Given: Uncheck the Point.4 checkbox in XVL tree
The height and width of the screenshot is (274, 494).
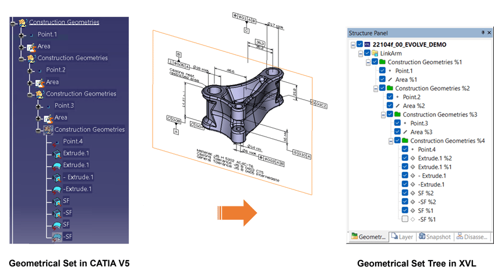Looking at the screenshot, I should (405, 149).
